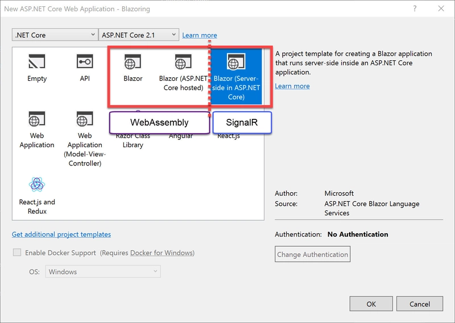Screen dimensions: 455x323
Task: Choose the API template icon
Action: pos(85,61)
